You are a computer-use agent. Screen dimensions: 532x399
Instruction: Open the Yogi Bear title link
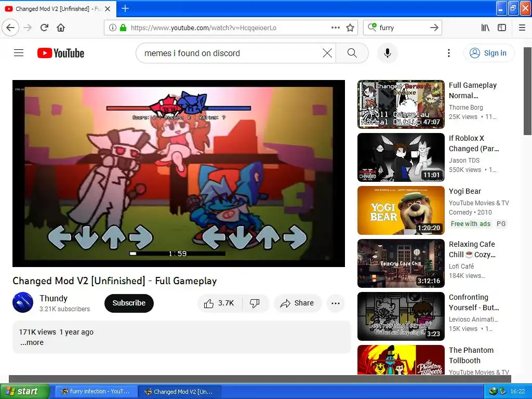465,191
